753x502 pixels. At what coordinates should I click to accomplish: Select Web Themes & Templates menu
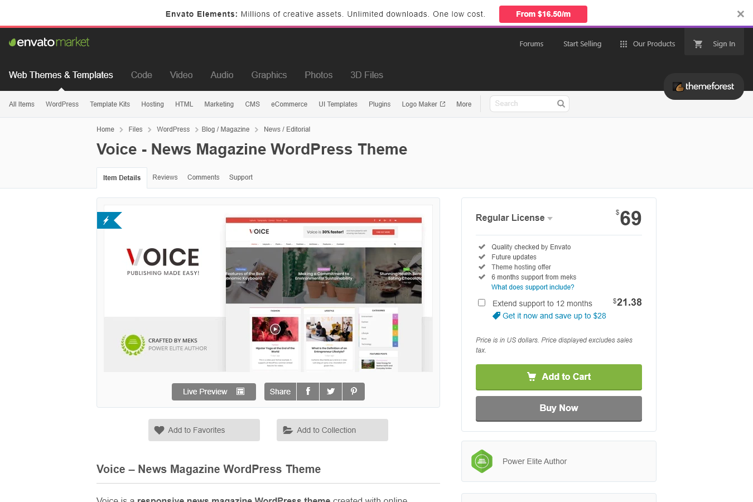(61, 75)
